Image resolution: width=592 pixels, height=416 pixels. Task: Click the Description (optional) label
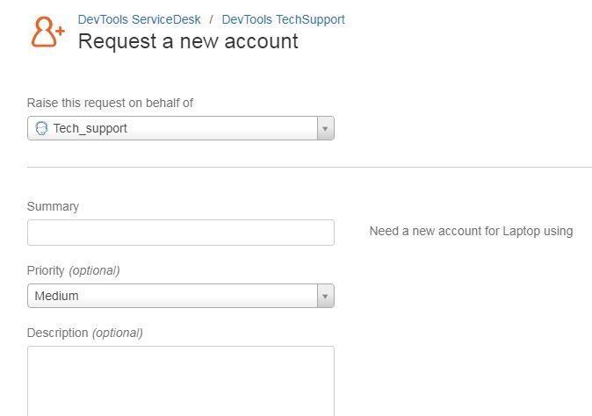(x=85, y=333)
